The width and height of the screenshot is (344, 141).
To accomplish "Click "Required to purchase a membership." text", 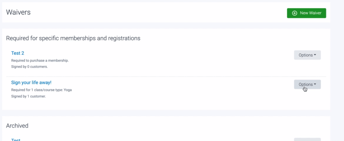I will (x=40, y=61).
